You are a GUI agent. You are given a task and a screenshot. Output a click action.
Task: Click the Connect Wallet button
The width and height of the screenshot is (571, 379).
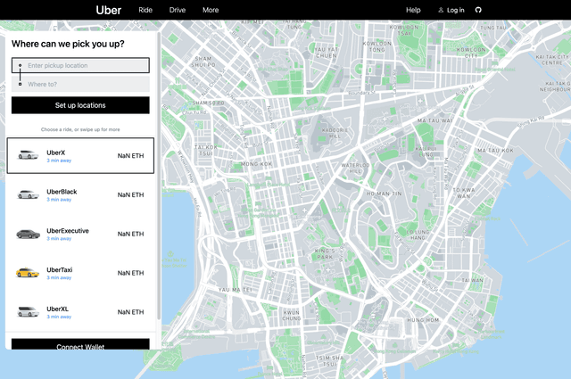click(80, 344)
